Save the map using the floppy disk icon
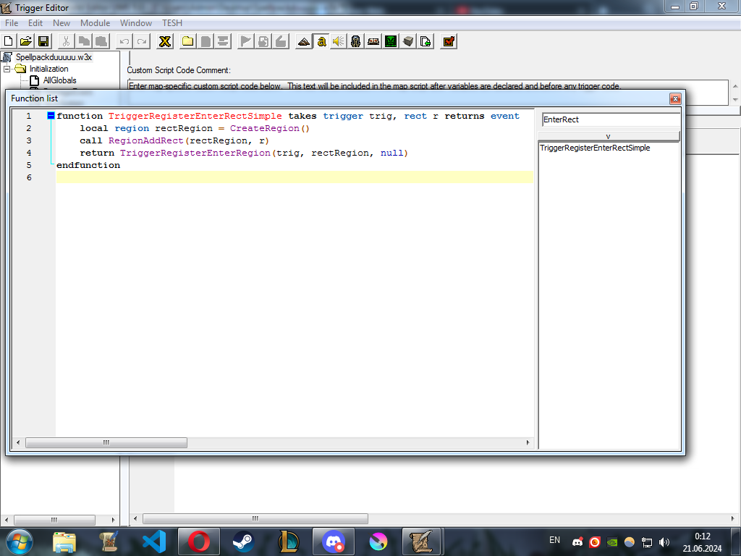This screenshot has width=741, height=556. (x=43, y=41)
